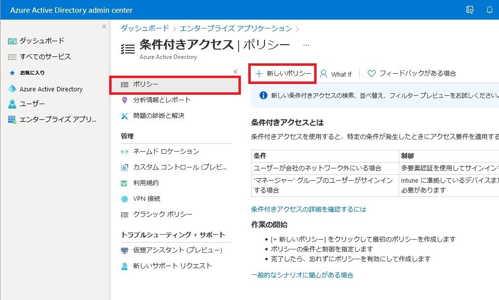
Task: Select the 'マネージャー' グループ condition cell
Action: [x=325, y=185]
